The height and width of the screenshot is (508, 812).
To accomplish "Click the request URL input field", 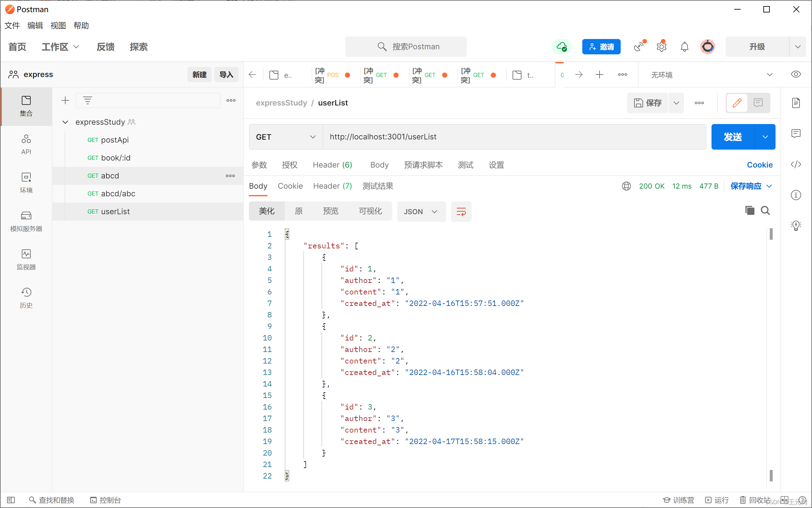I will coord(514,137).
